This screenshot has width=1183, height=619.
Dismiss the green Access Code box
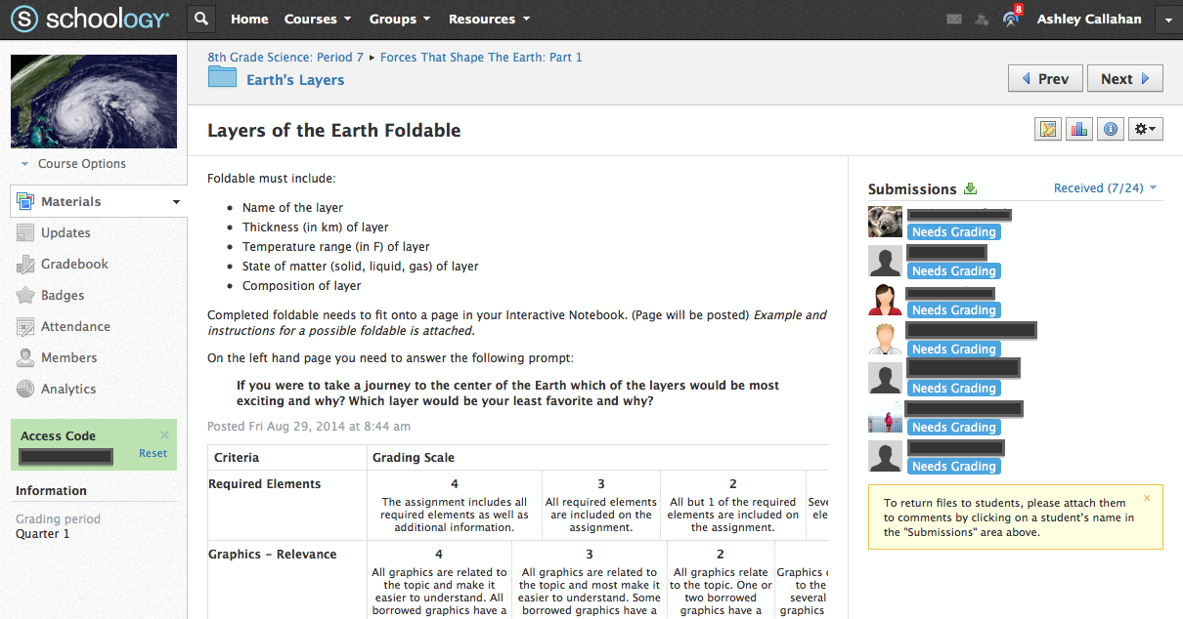[x=164, y=435]
